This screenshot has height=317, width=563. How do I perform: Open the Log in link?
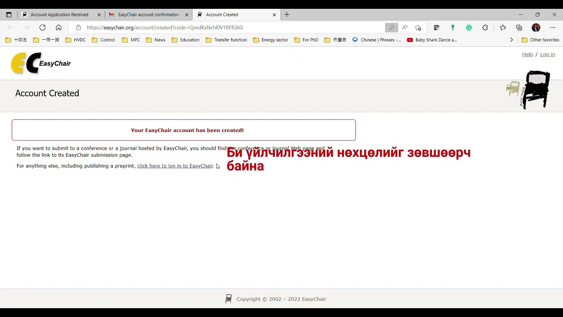(548, 54)
